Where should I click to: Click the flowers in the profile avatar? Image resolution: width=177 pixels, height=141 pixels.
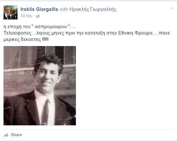pyautogui.click(x=14, y=13)
